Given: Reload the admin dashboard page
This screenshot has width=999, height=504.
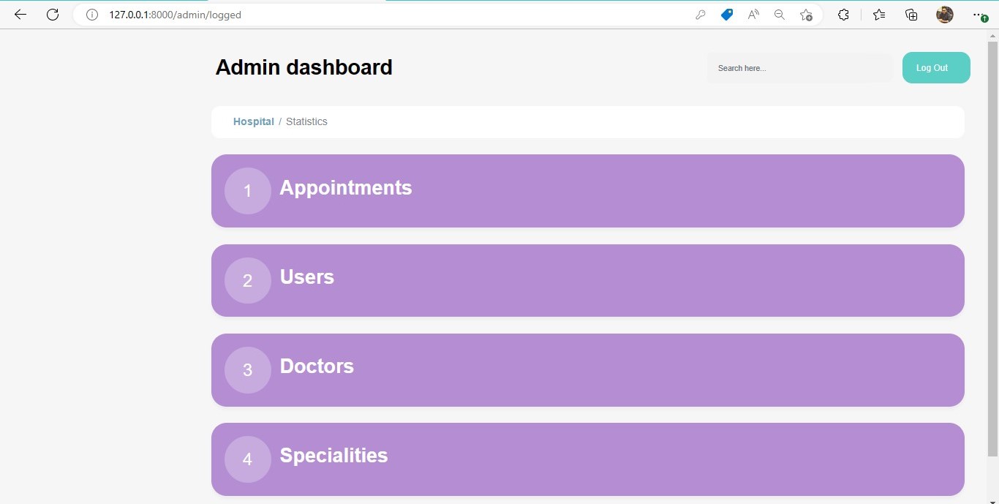Looking at the screenshot, I should pyautogui.click(x=52, y=14).
